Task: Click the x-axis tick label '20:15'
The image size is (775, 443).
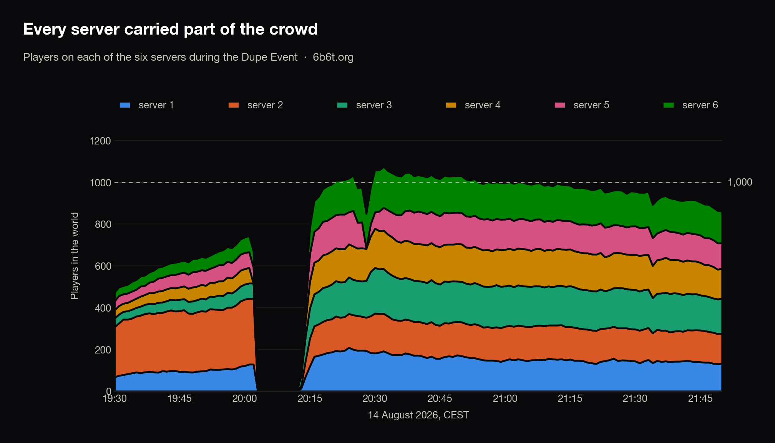Action: click(x=310, y=398)
